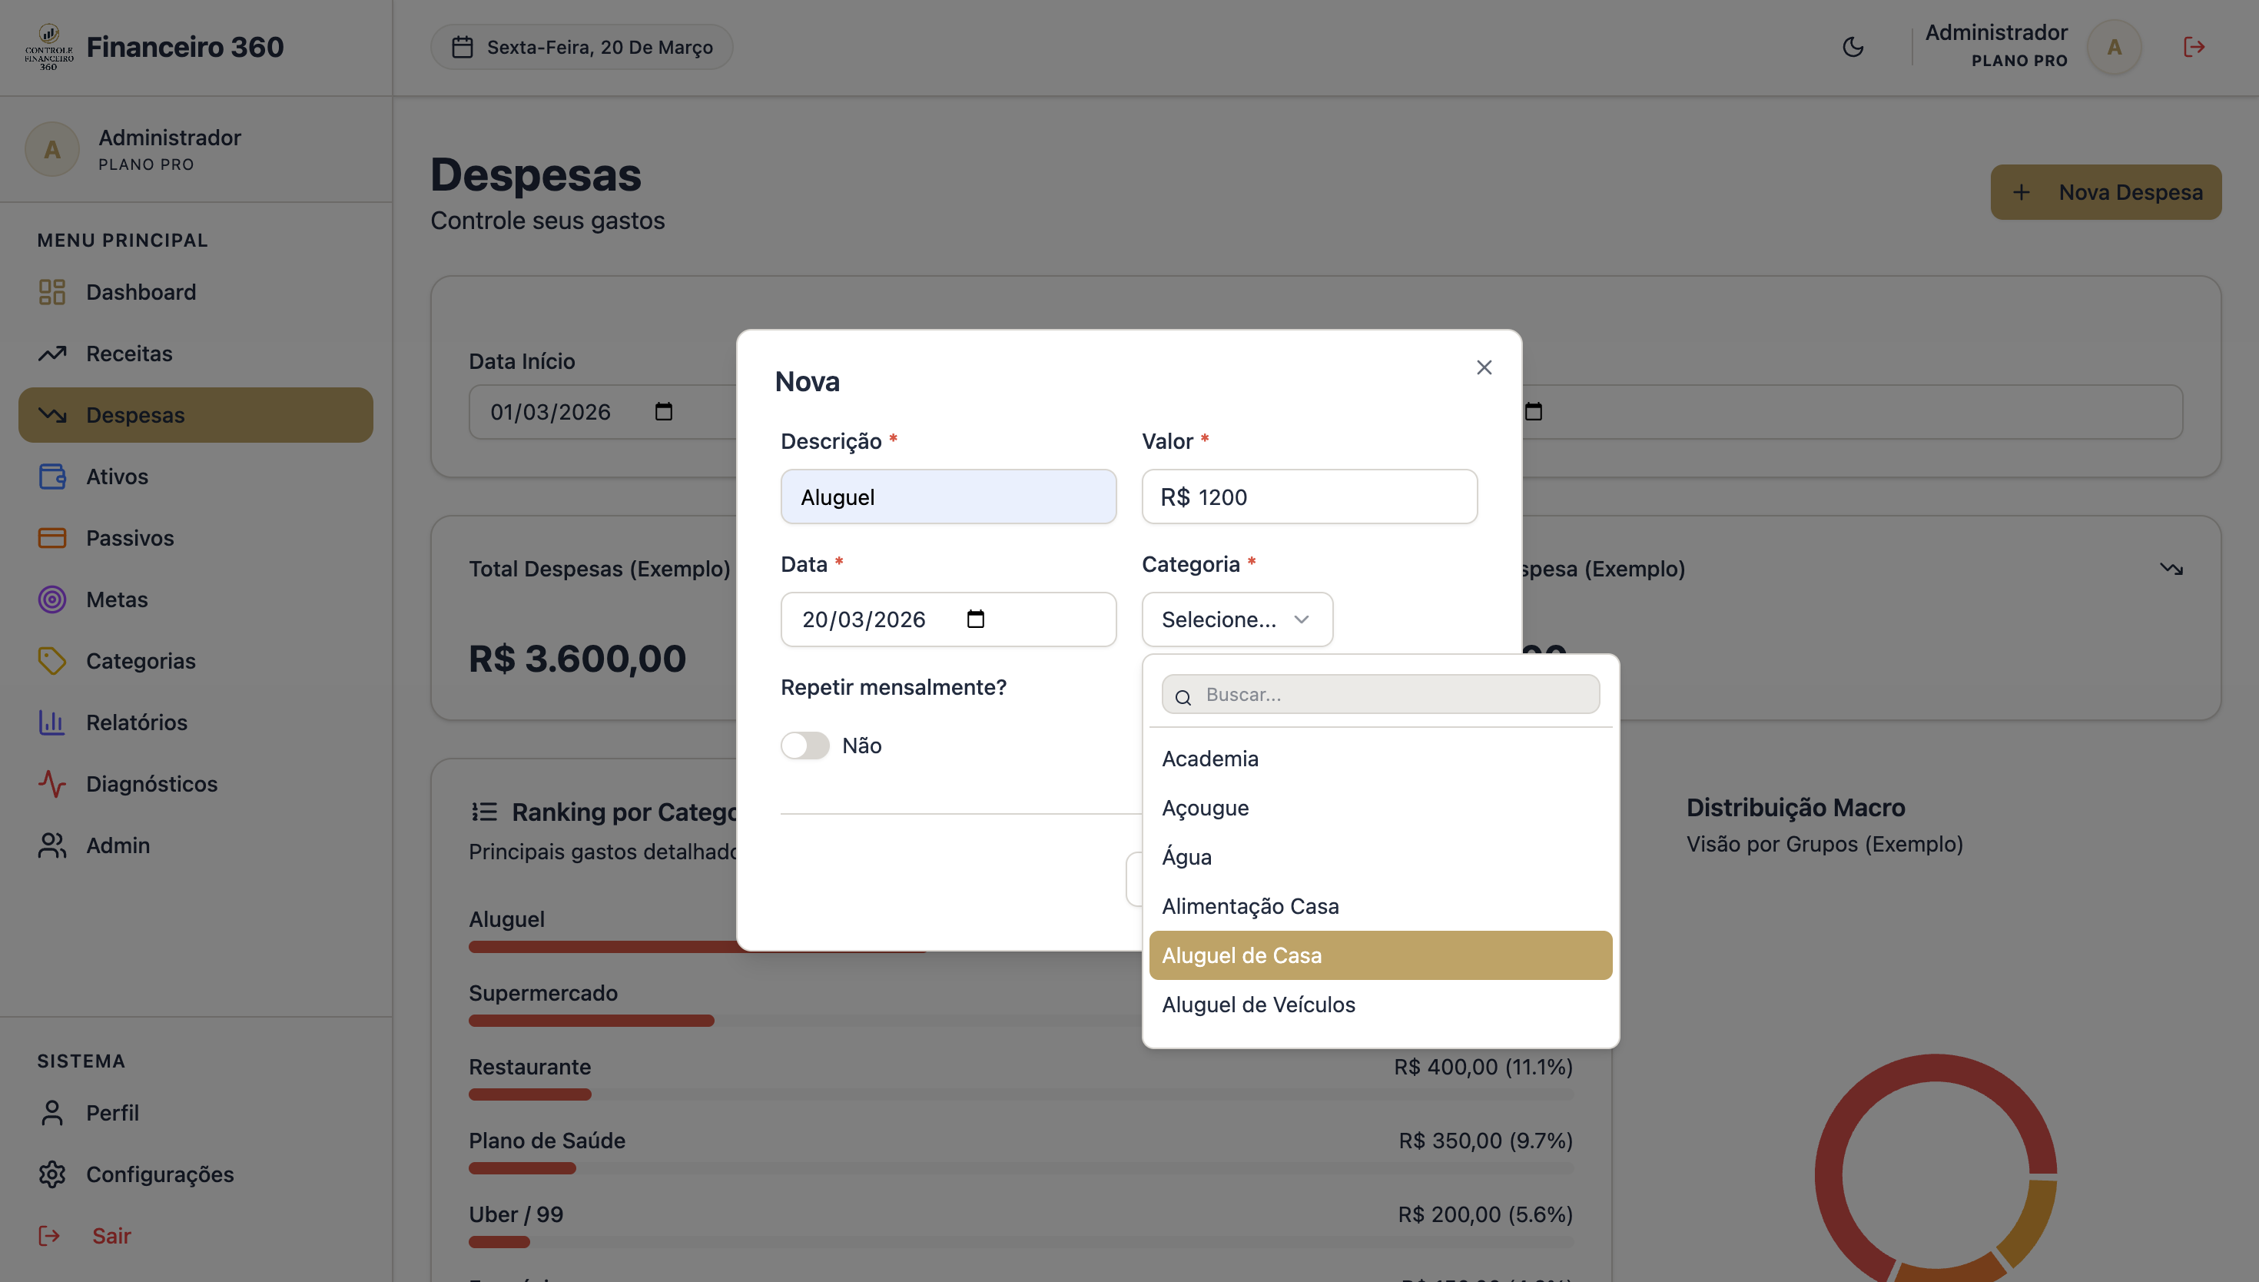Open the Receitas menu item
Screen dimensions: 2259x1282
click(128, 353)
